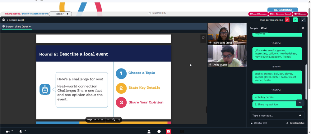Open the CURRICULUM tab
This screenshot has height=134, width=311.
tap(157, 13)
